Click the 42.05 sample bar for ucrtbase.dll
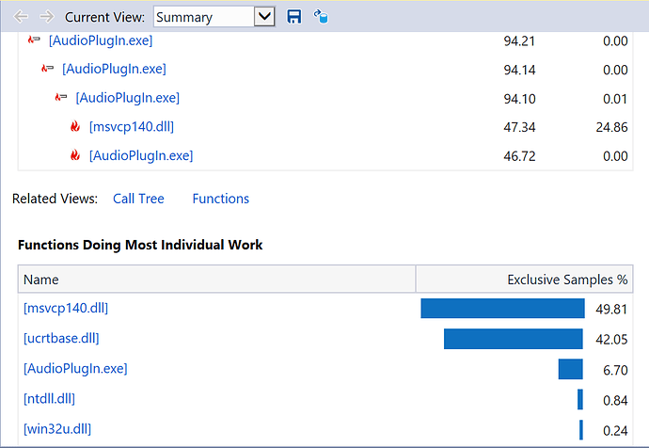The width and height of the screenshot is (649, 448). [514, 339]
